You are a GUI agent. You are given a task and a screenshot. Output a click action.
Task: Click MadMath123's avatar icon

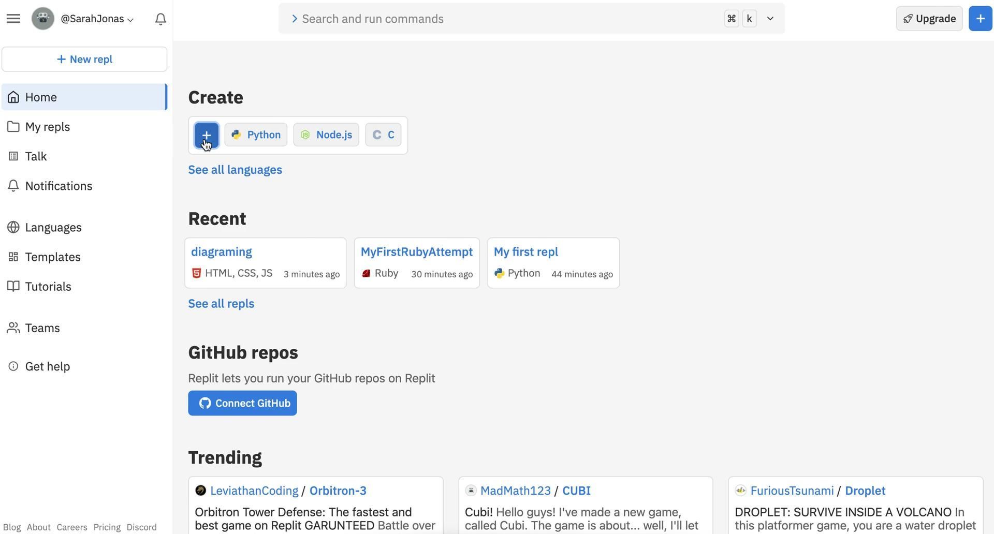[x=471, y=491]
